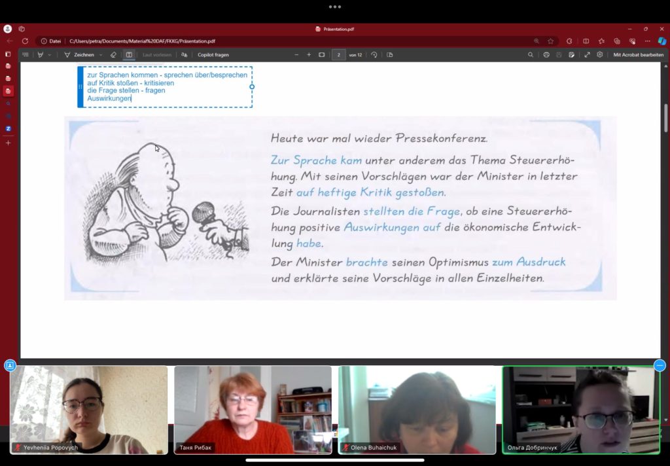Select the eraser tool in PDF toolbar
The image size is (670, 466).
[113, 55]
